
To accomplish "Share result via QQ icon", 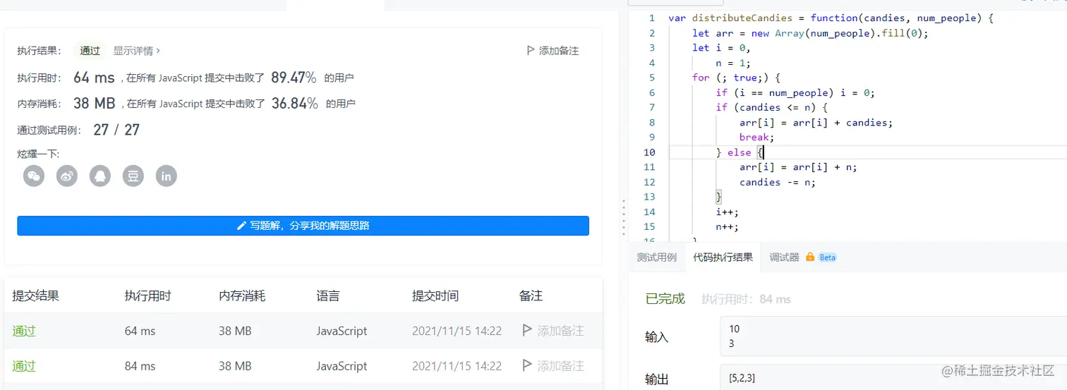I will [x=100, y=176].
